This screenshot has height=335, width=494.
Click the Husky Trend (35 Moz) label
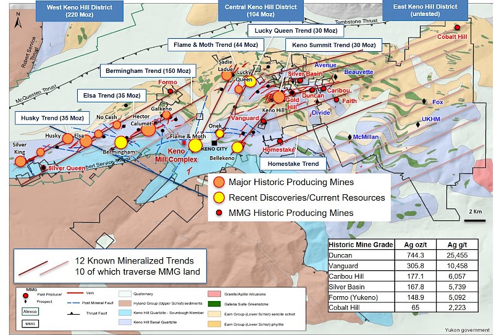click(x=50, y=117)
